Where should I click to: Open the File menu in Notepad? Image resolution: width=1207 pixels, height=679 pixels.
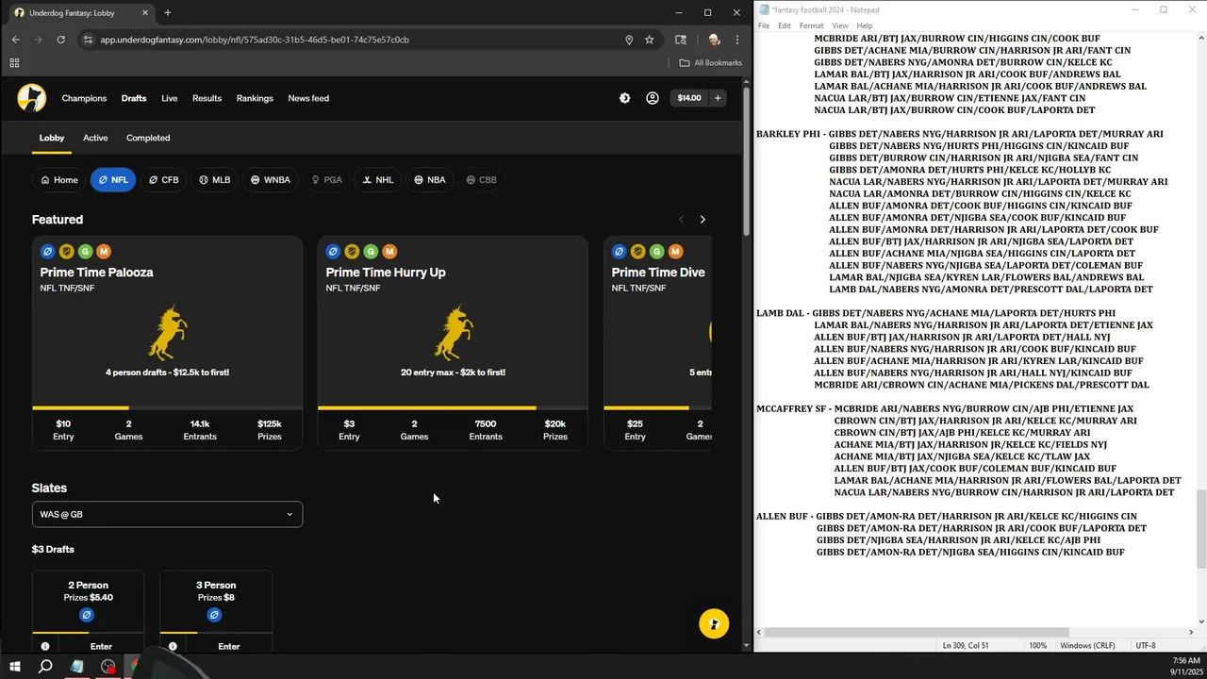764,25
